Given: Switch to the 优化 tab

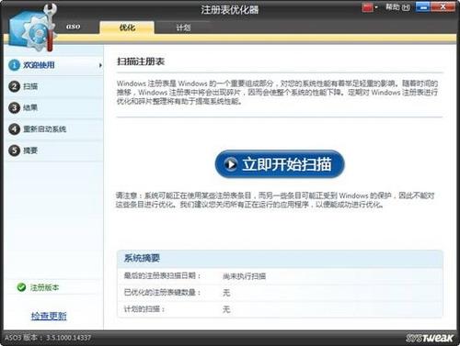Looking at the screenshot, I should (x=127, y=28).
